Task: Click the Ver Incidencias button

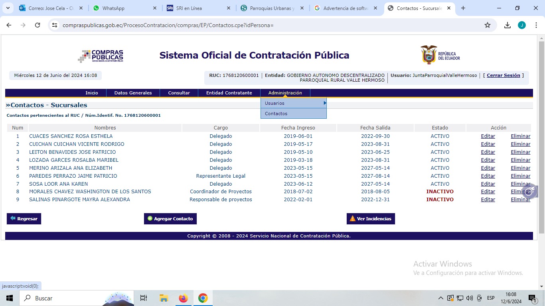Action: 371,219
